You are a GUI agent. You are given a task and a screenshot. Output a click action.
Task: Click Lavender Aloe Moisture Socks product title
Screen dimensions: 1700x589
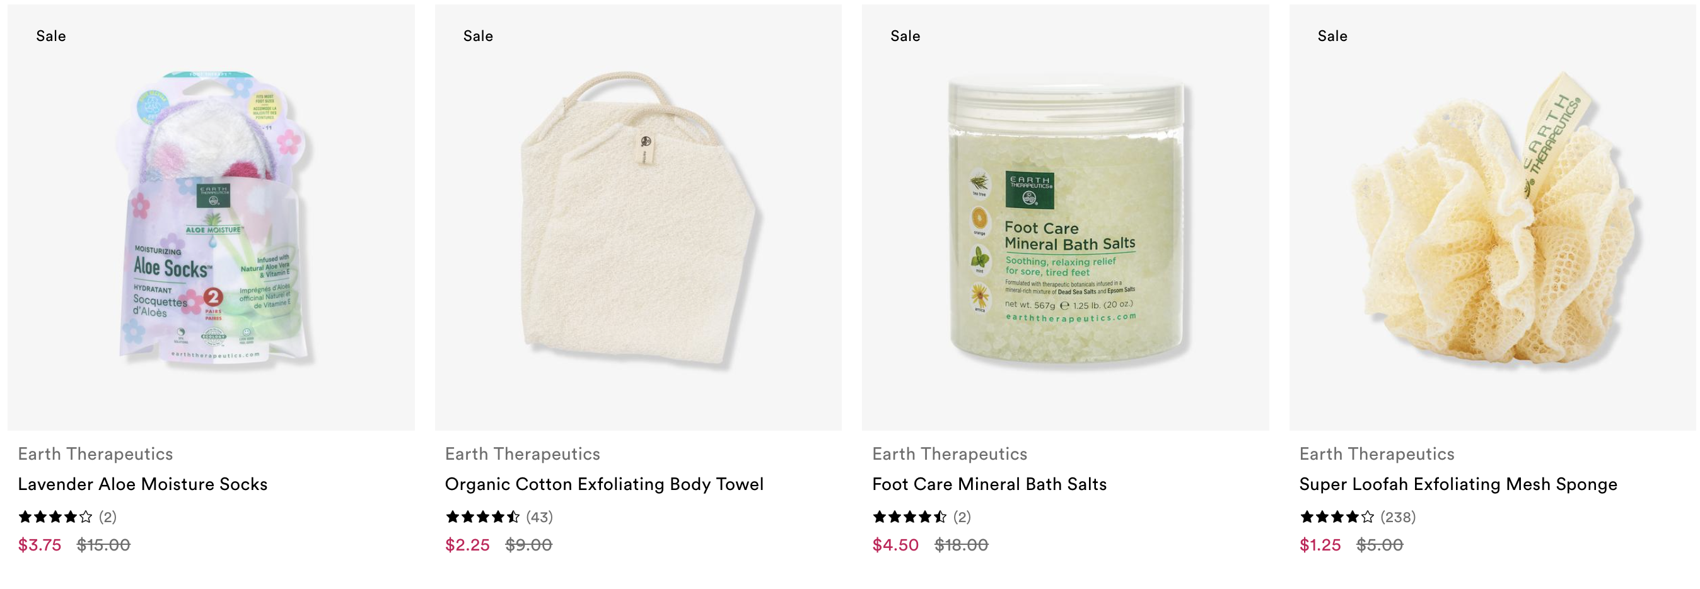tap(143, 484)
